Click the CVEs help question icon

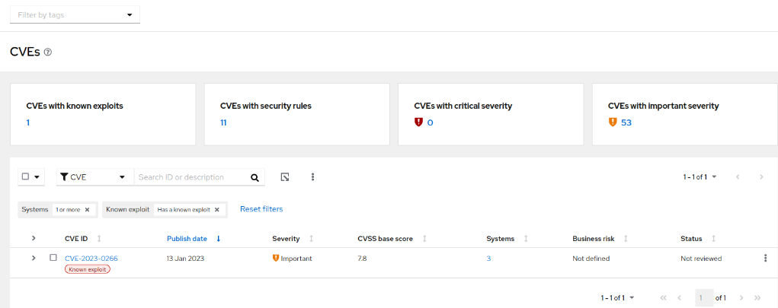[48, 52]
